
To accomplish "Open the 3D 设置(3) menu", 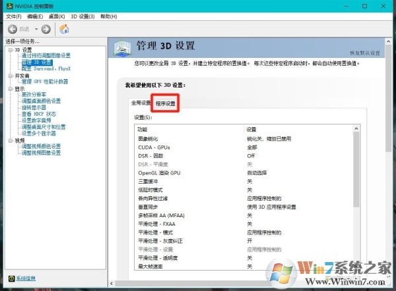I will [82, 16].
